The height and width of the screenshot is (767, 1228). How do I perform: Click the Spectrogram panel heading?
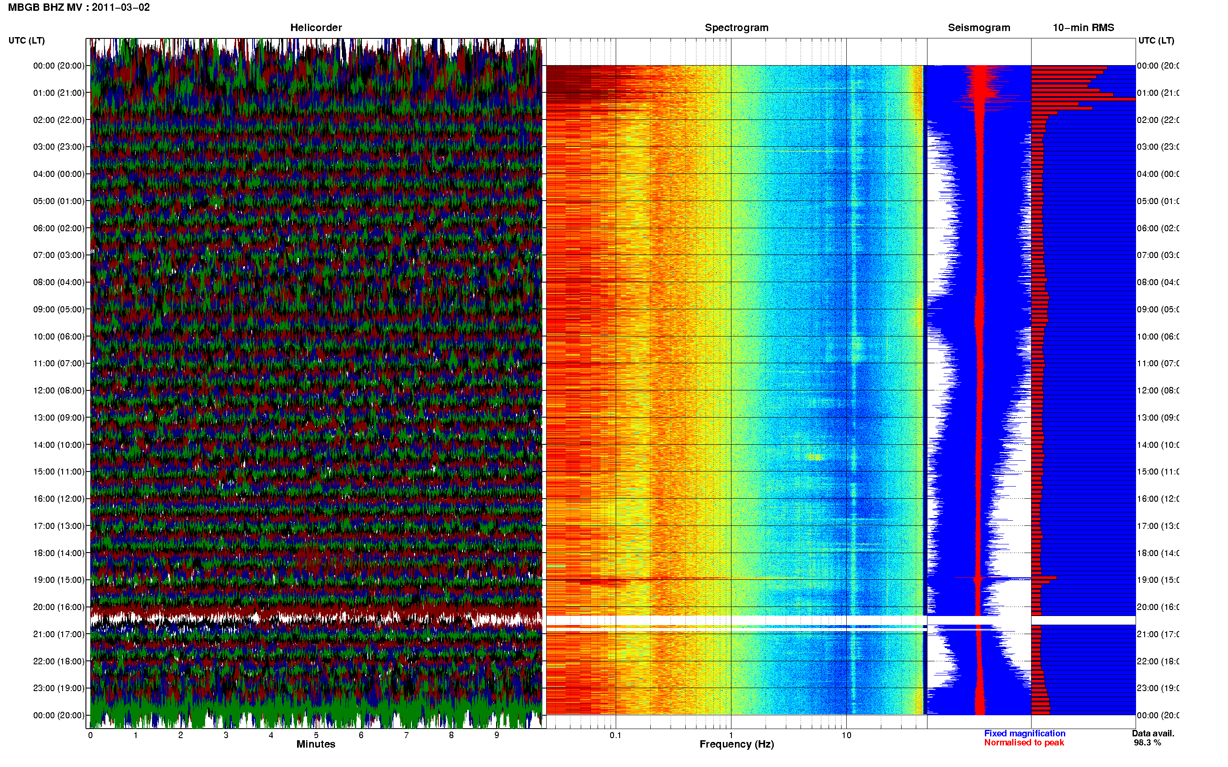(x=737, y=28)
